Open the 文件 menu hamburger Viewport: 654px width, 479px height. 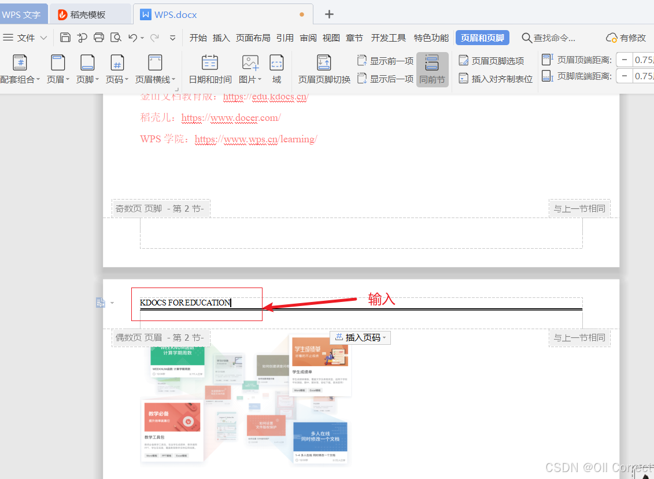pyautogui.click(x=8, y=38)
